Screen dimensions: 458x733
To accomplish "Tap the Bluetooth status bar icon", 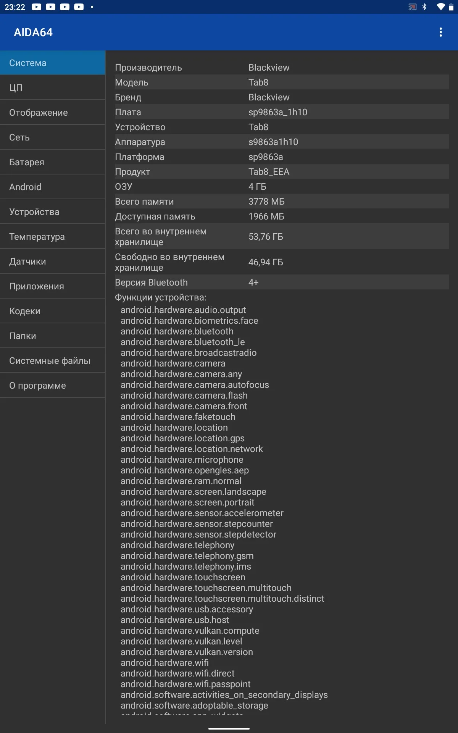I will click(x=424, y=7).
